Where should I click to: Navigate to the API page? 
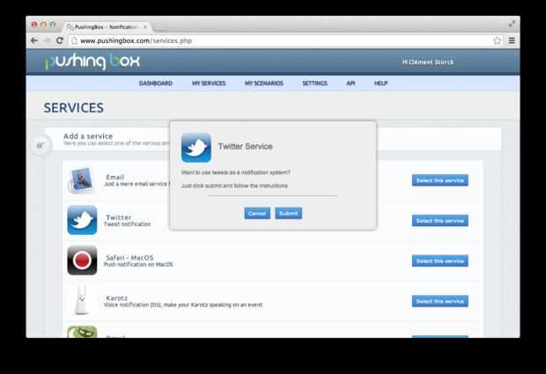click(x=350, y=83)
